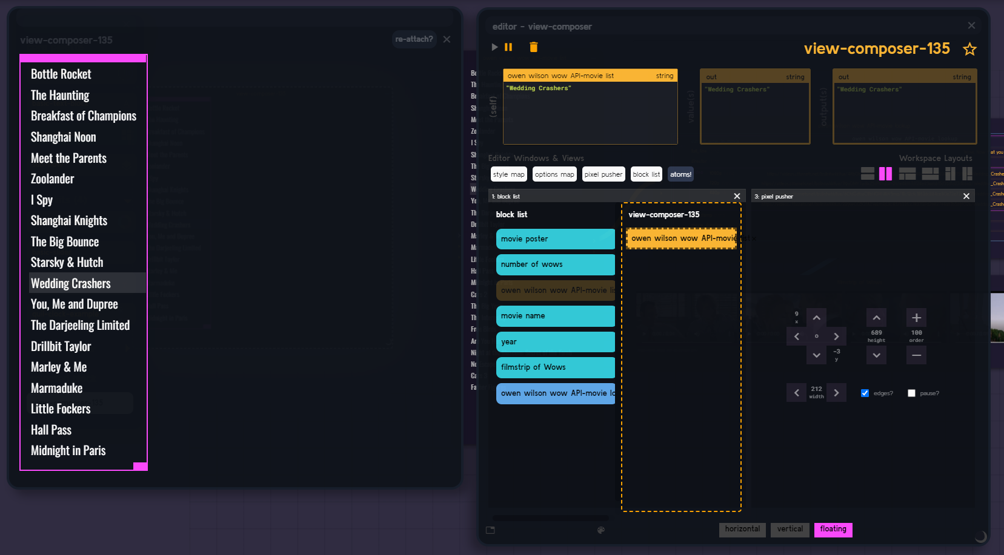This screenshot has height=555, width=1004.
Task: Nudge position left with left arrow
Action: [x=797, y=337]
